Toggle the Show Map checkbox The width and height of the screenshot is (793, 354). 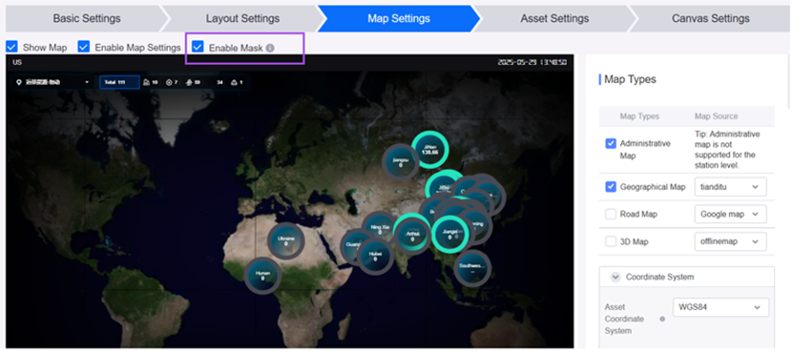coord(11,47)
